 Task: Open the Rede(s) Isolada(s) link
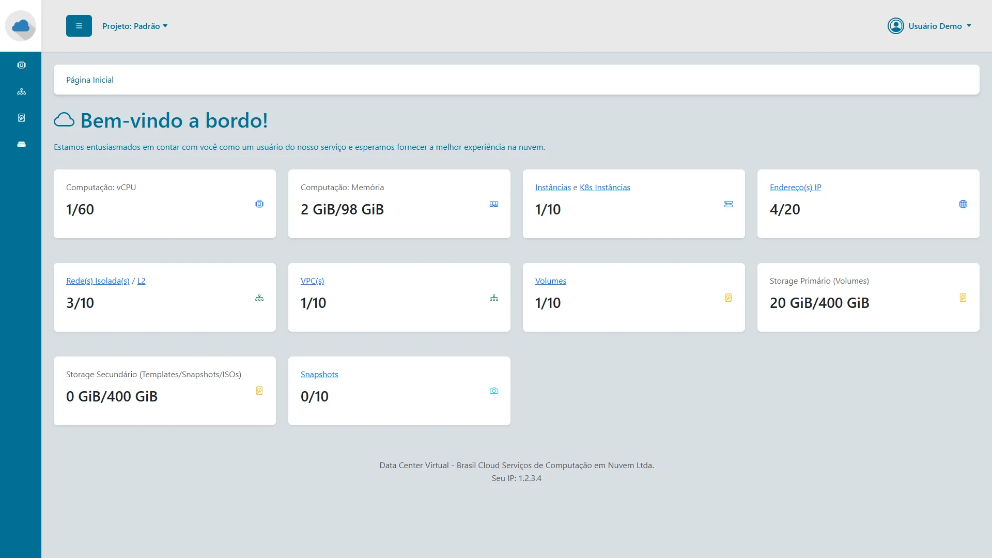coord(98,281)
